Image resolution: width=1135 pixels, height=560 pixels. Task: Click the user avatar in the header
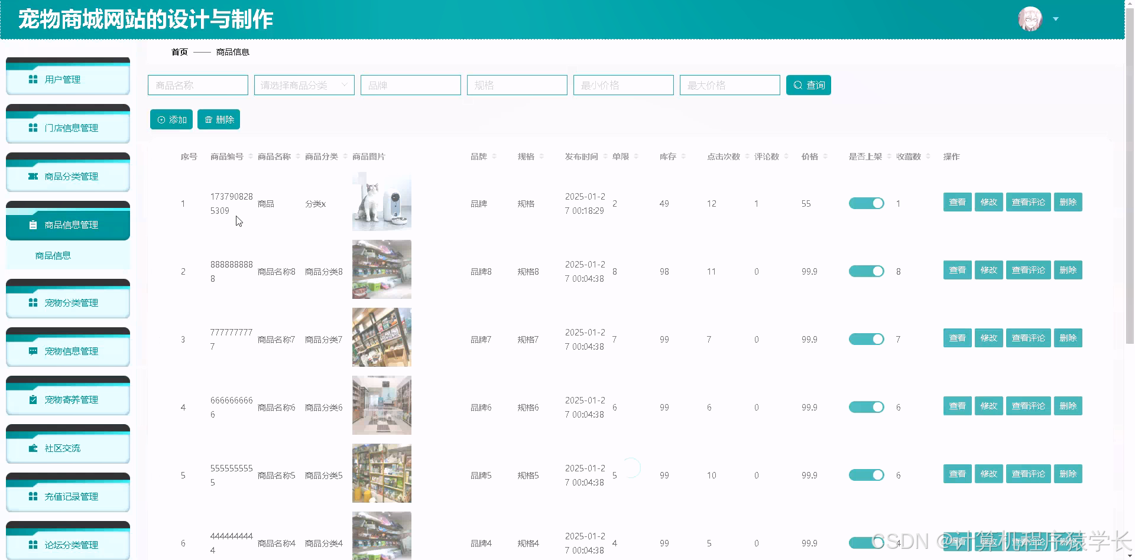(1030, 19)
